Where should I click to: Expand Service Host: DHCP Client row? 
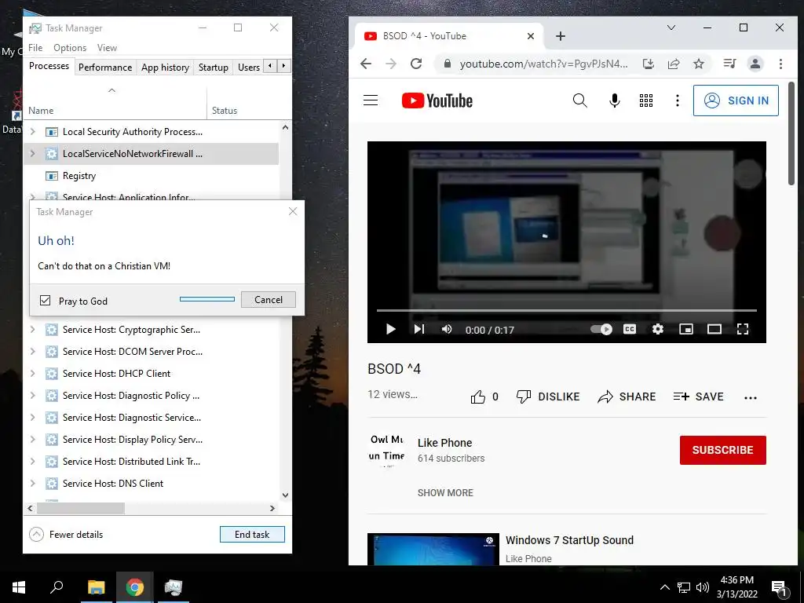click(x=33, y=374)
